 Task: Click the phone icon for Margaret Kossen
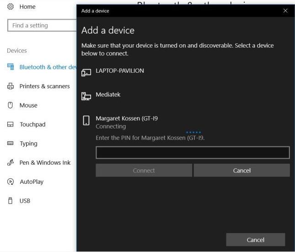click(x=86, y=121)
